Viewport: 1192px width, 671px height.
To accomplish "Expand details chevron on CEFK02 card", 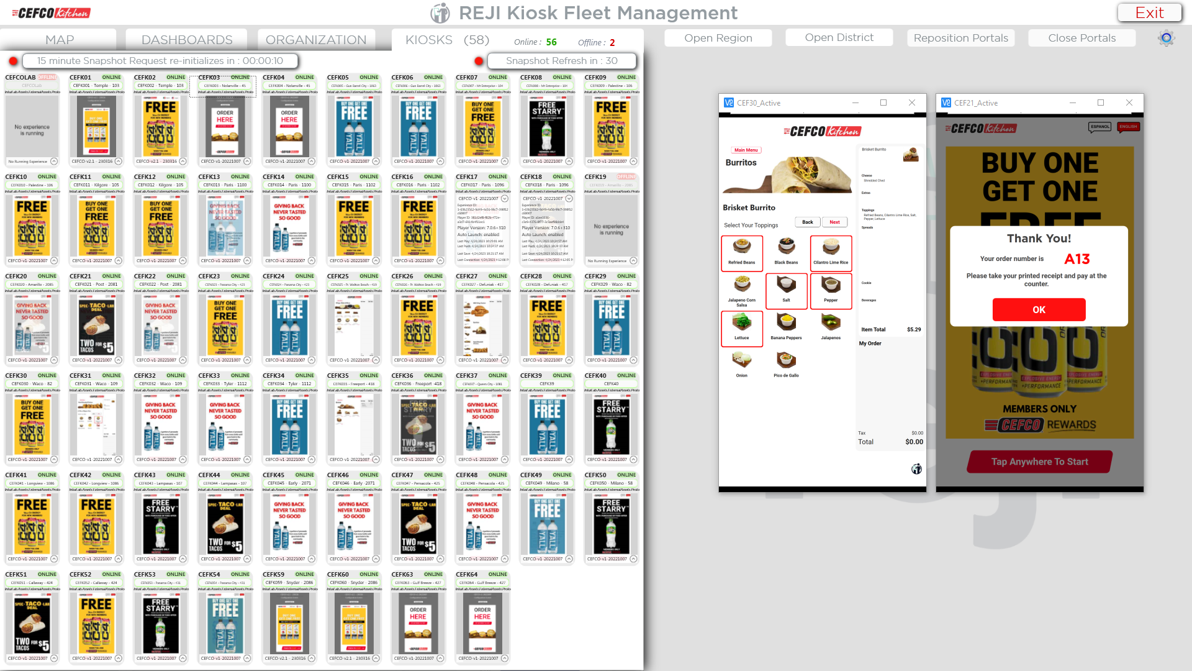I will click(x=183, y=162).
